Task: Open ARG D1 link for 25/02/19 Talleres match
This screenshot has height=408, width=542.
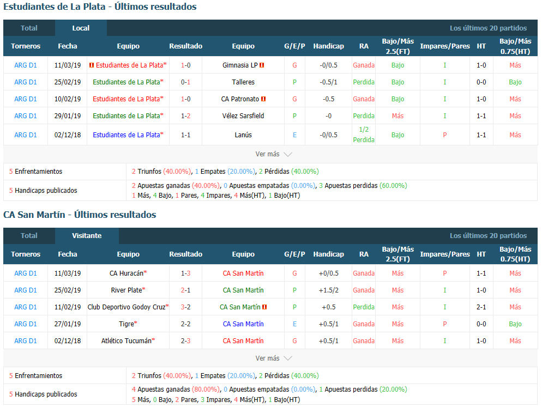Action: (26, 82)
